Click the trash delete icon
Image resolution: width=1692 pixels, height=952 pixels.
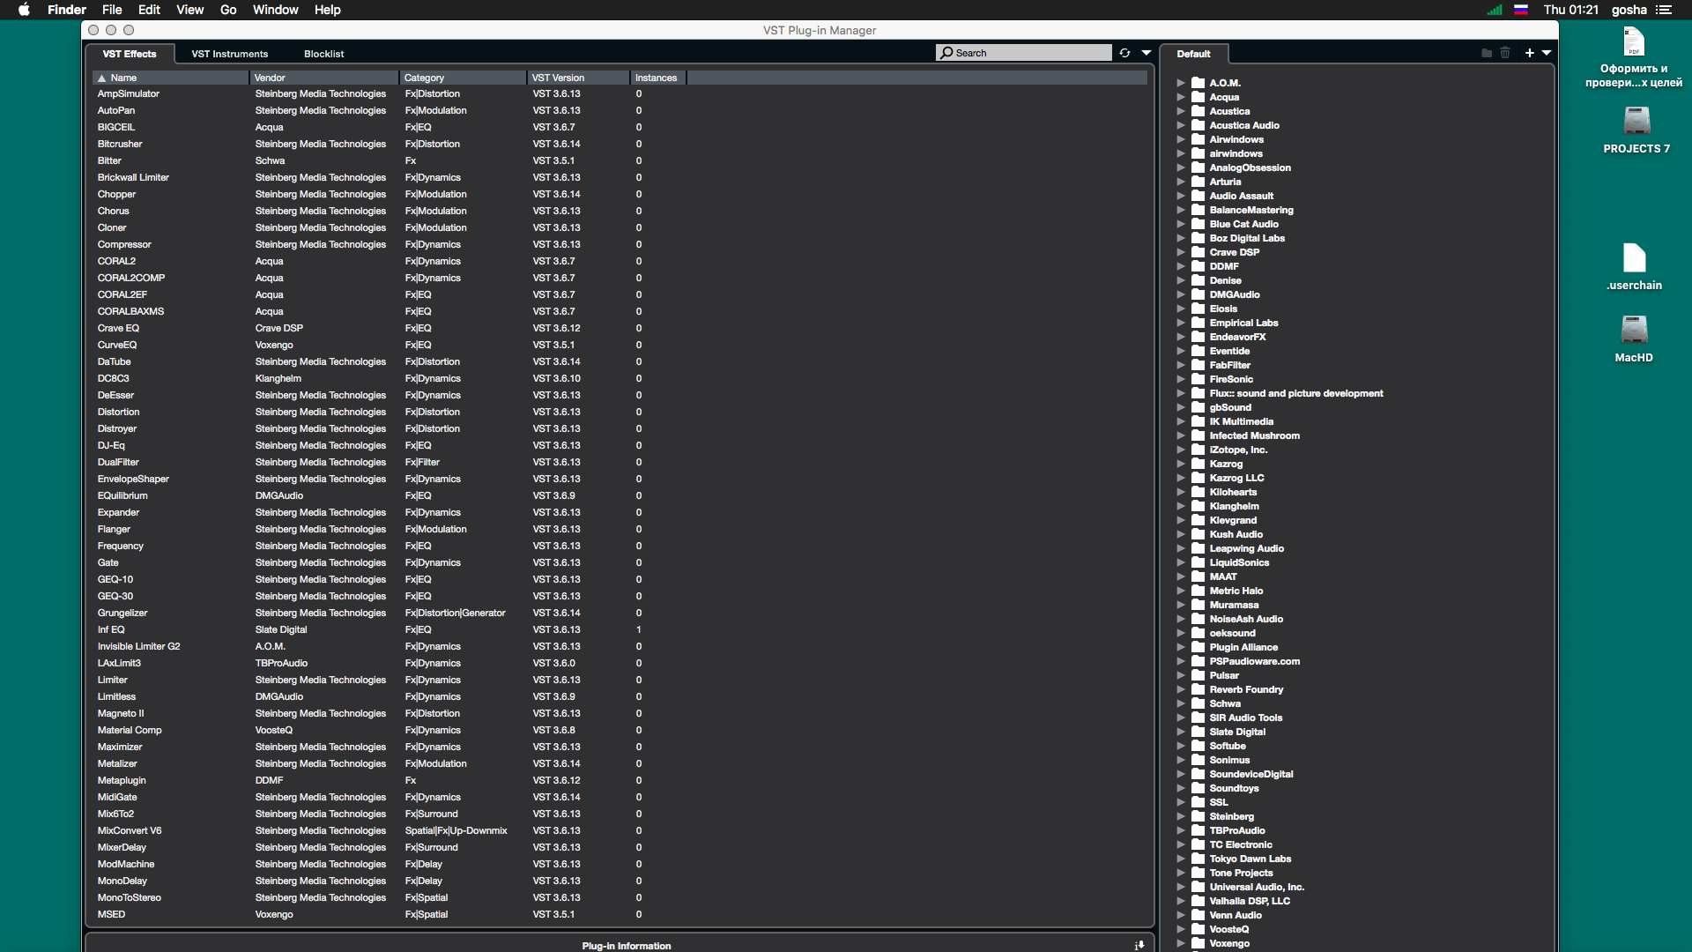click(x=1505, y=53)
